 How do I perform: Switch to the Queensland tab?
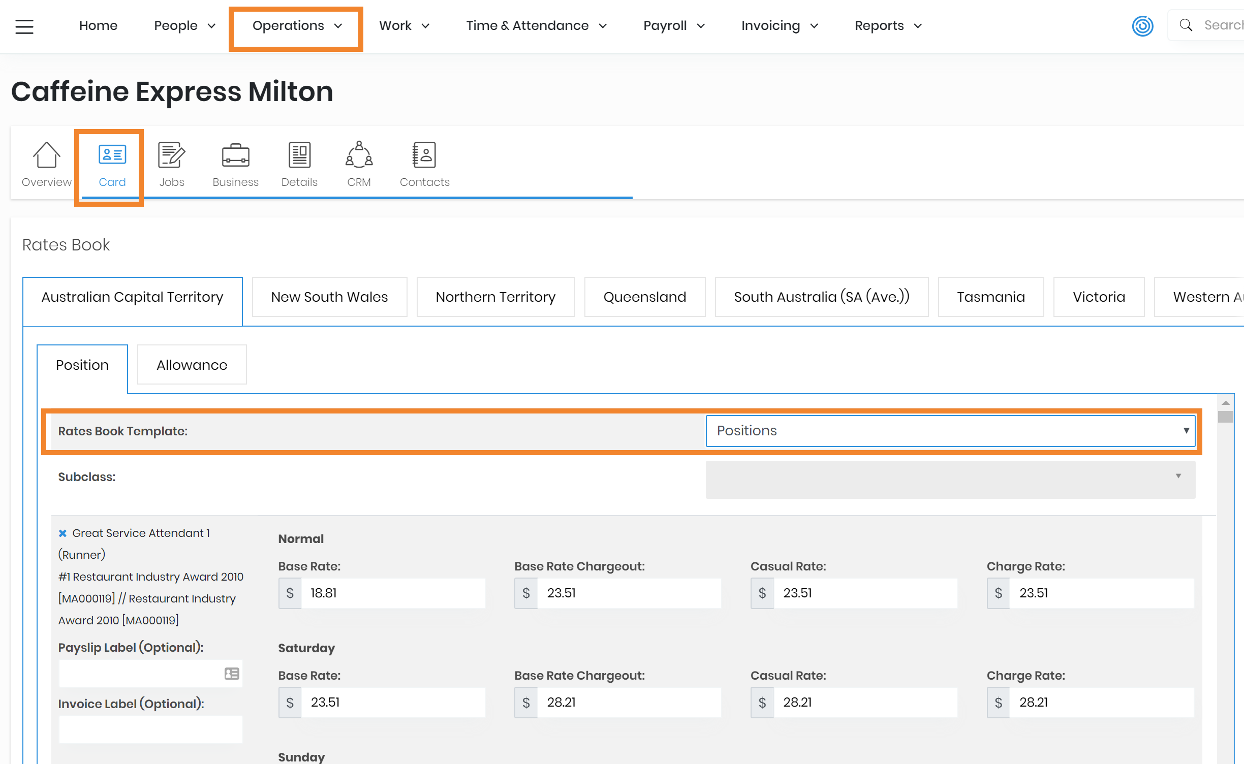coord(644,297)
